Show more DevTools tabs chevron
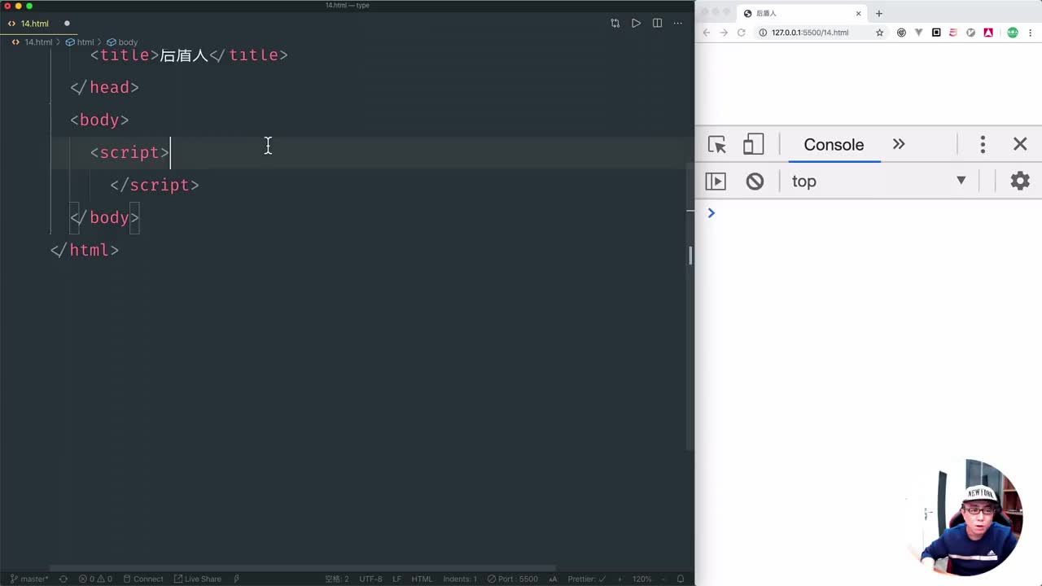Screen dimensions: 1042x586 coord(899,144)
